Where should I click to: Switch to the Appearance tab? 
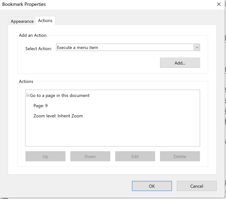tap(22, 21)
